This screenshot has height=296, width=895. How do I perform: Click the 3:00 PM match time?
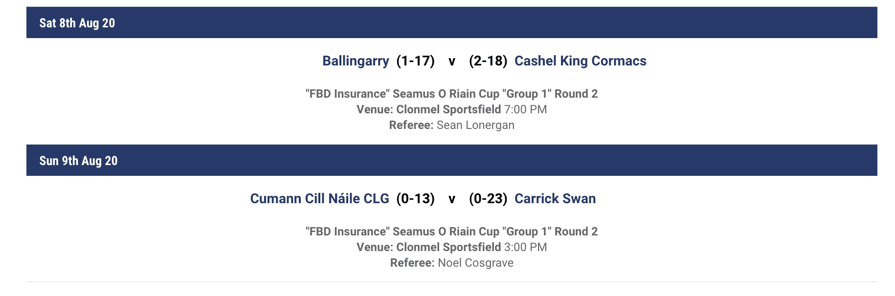[526, 247]
